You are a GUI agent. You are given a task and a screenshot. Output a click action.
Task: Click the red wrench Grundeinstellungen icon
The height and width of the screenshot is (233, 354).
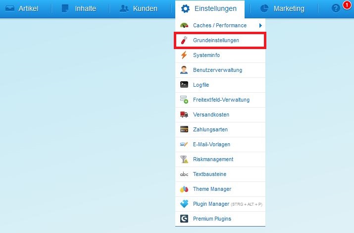[x=184, y=40]
